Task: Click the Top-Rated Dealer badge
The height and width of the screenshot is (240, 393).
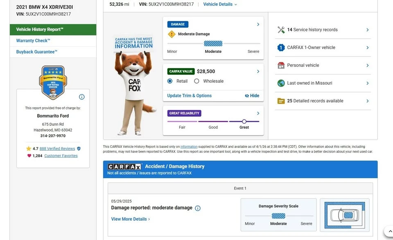Action: 53,83
